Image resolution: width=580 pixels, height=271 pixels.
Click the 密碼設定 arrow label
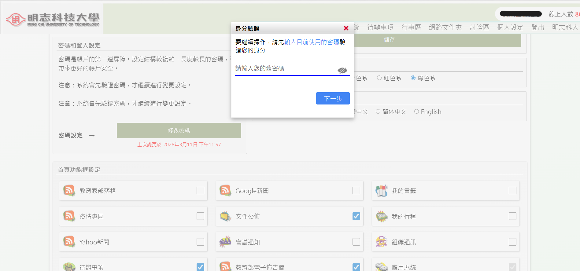(77, 135)
